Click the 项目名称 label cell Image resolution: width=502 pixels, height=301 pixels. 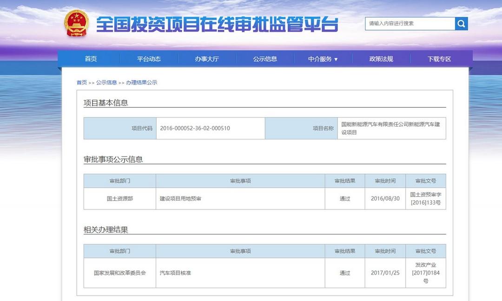301,128
